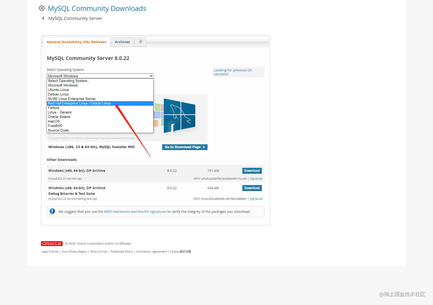The width and height of the screenshot is (433, 305).
Task: Pick Debian Linux in the OS list
Action: pyautogui.click(x=100, y=94)
